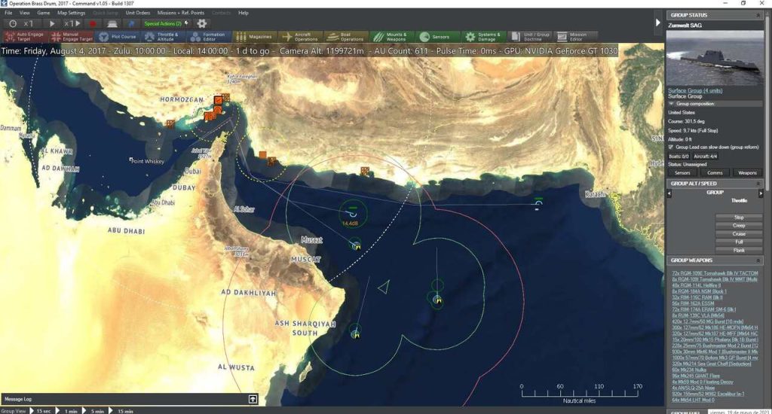Viewport: 772px width, 414px height.
Task: Open the Game menu
Action: (43, 13)
